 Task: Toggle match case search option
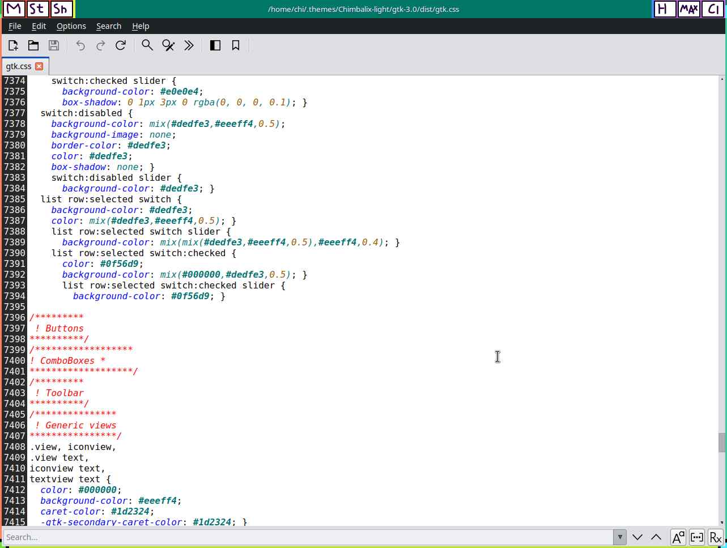[678, 537]
